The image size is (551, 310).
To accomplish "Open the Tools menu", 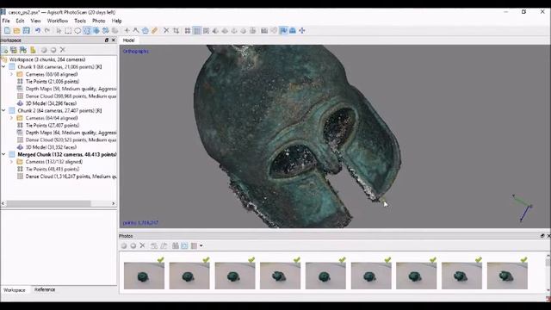I will [x=80, y=21].
